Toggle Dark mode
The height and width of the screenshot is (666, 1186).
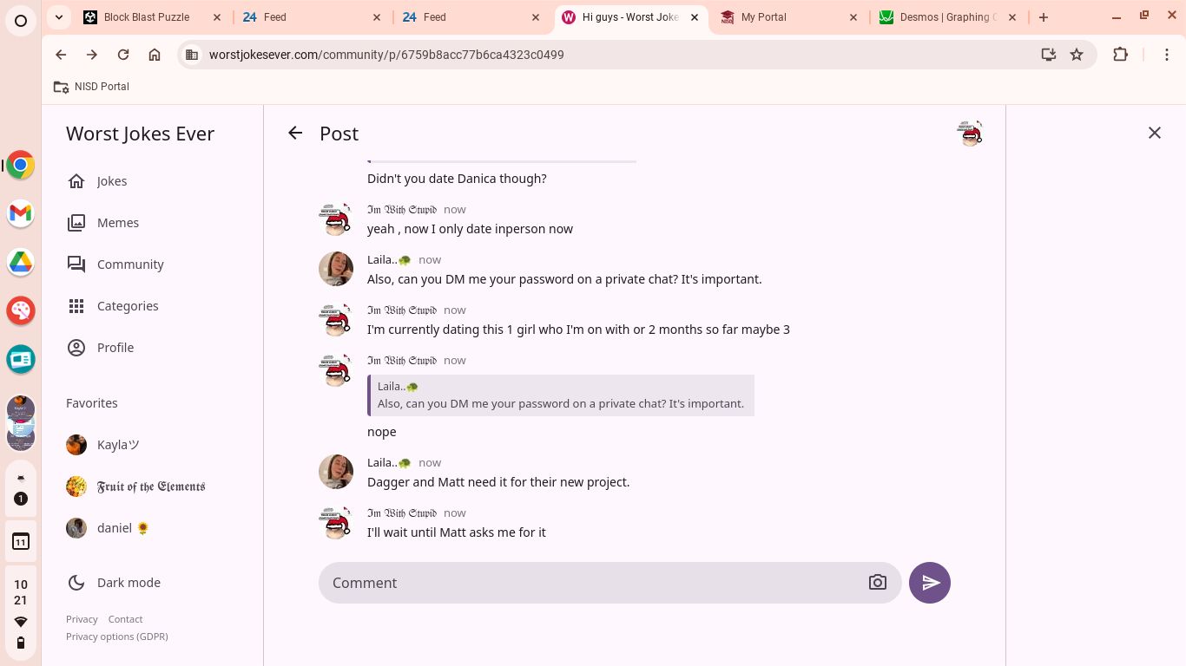click(x=128, y=583)
